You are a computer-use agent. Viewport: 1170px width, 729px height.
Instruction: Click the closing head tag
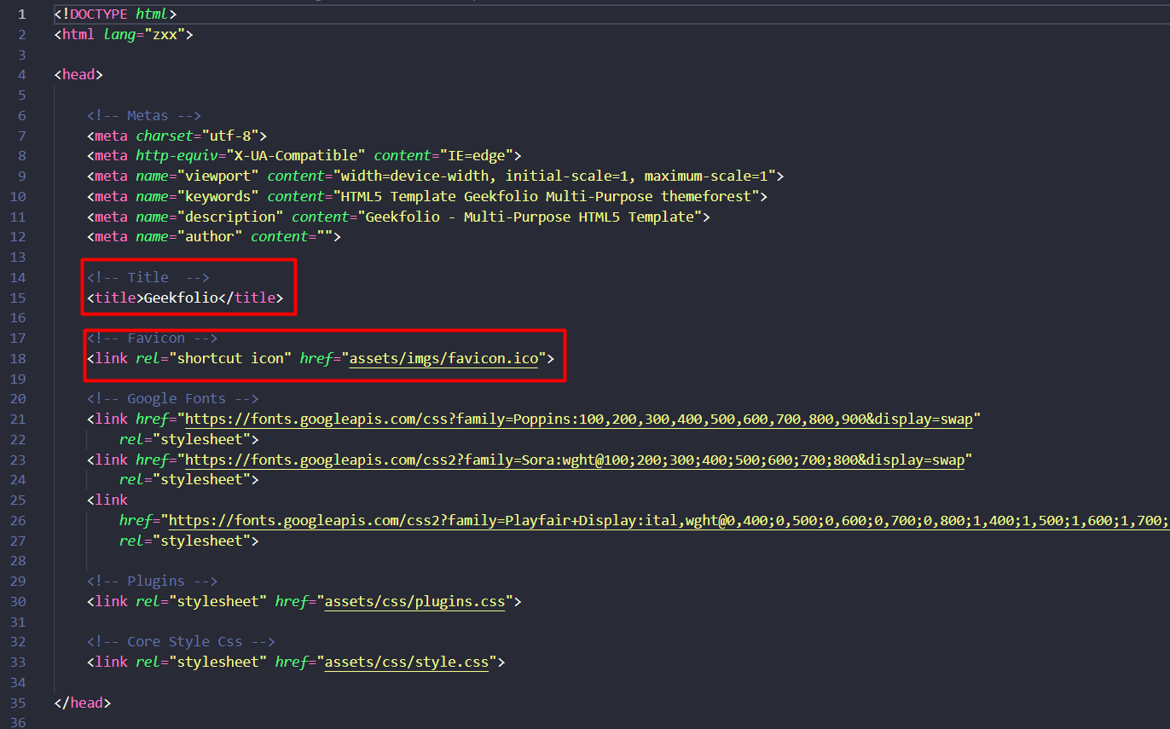pos(82,703)
